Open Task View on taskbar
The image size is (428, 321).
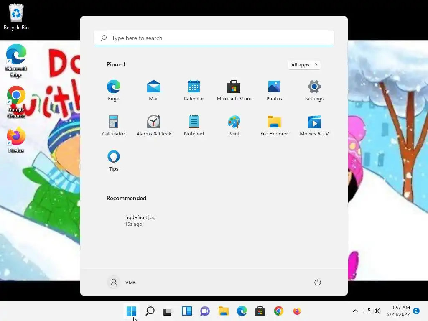(168, 311)
